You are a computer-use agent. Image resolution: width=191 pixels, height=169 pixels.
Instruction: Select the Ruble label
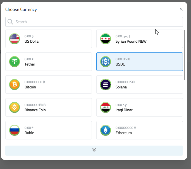29,133
